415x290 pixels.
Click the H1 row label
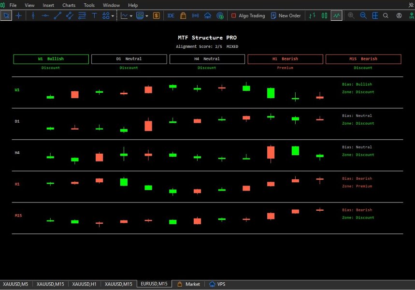coord(17,184)
